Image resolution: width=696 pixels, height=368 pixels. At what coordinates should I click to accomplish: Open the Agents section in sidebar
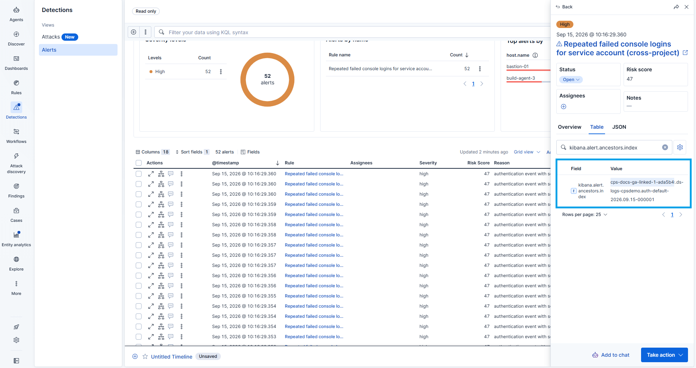pyautogui.click(x=16, y=15)
